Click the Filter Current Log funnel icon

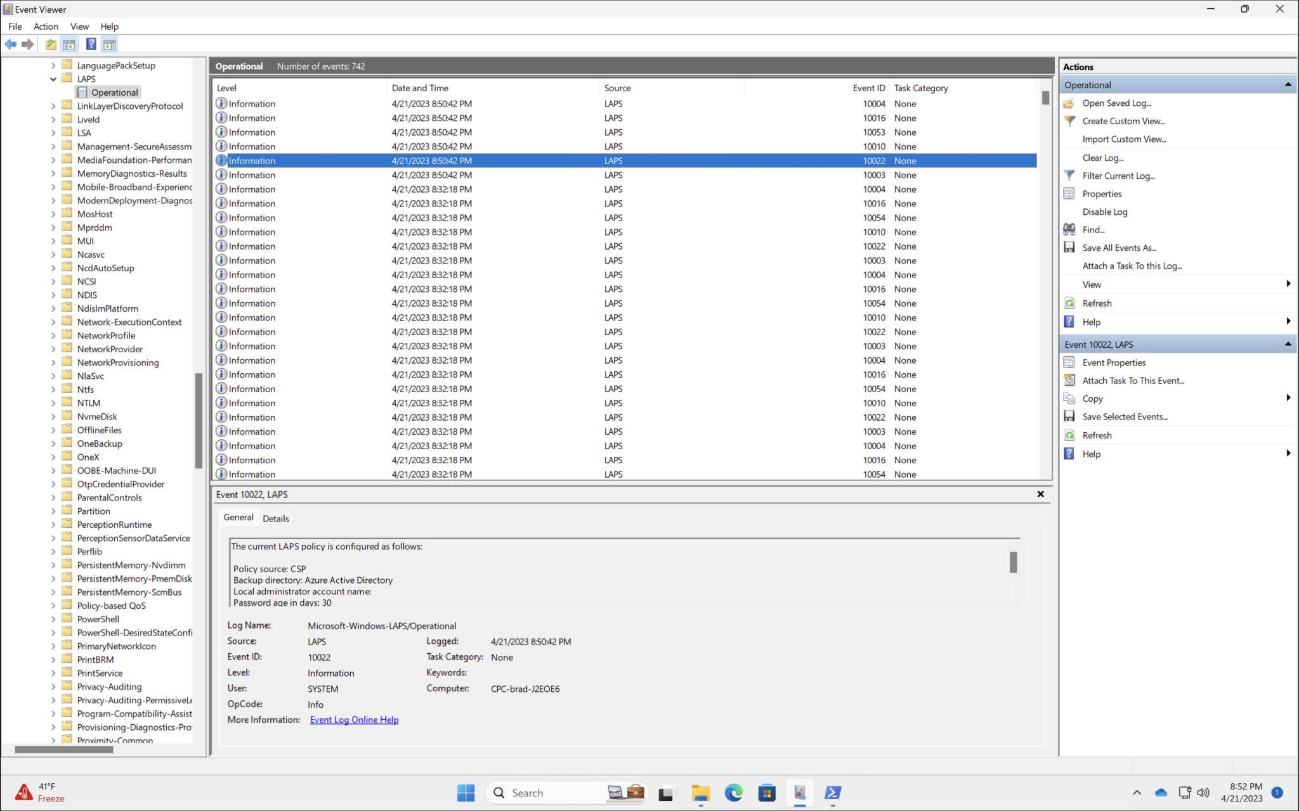coord(1069,176)
